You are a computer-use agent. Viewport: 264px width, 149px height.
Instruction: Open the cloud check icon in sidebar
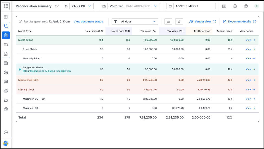6,91
